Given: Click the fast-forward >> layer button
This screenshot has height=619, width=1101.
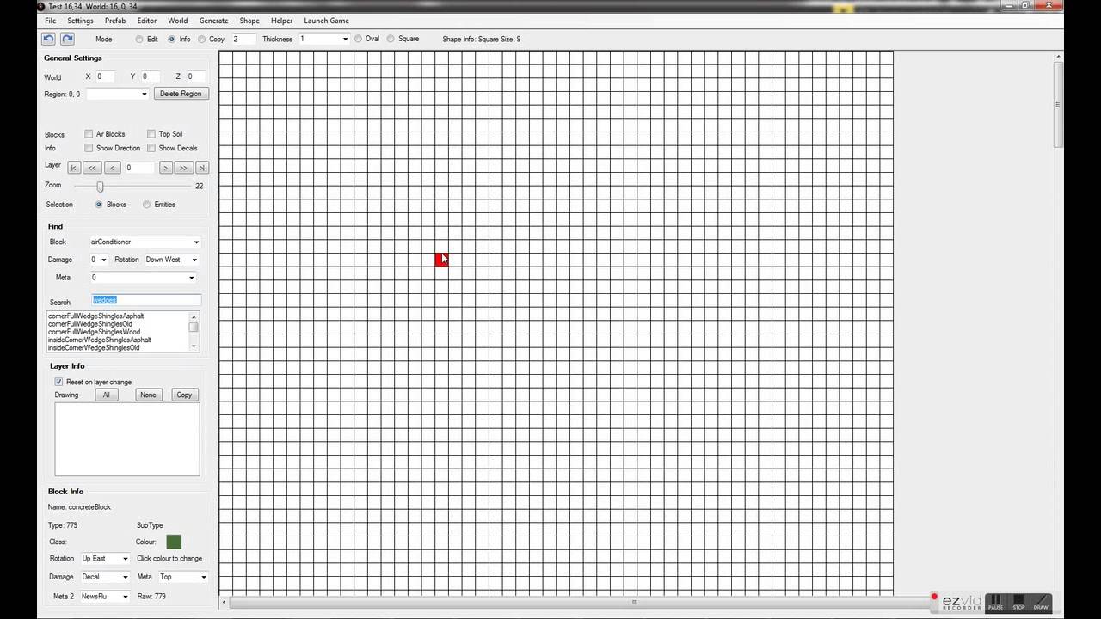Looking at the screenshot, I should coord(183,168).
